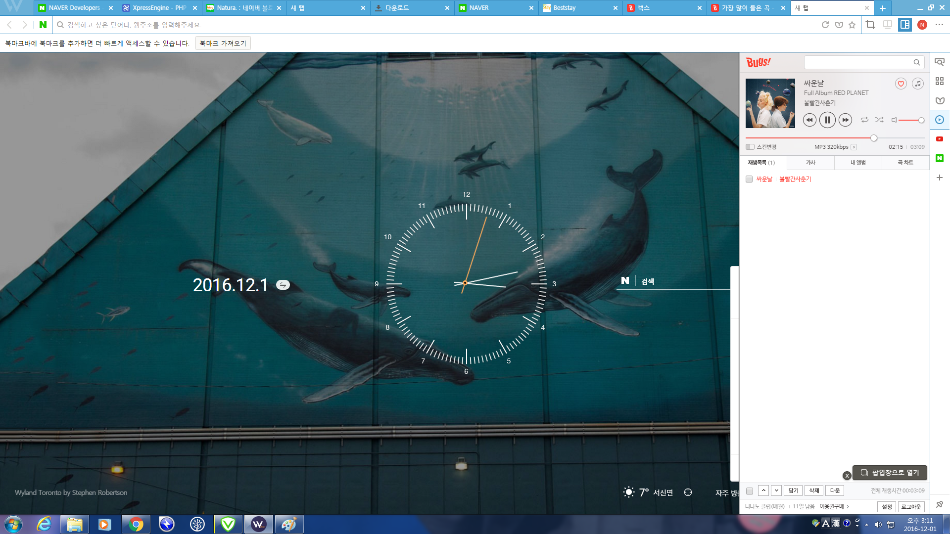Switch the date format toggle icon

[283, 285]
